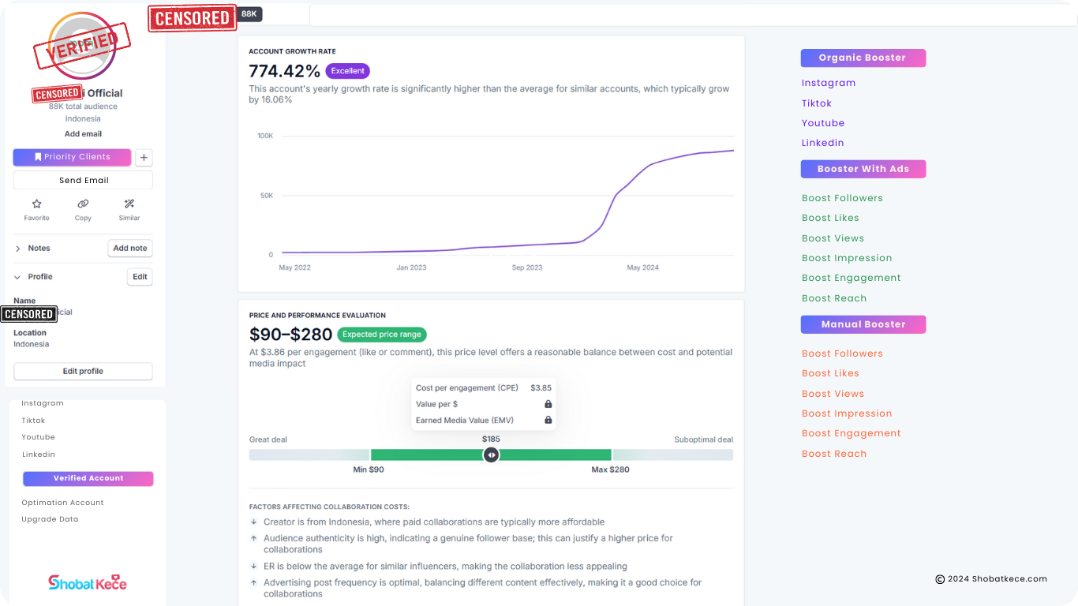Click the Shobat Kece logo

pyautogui.click(x=87, y=582)
